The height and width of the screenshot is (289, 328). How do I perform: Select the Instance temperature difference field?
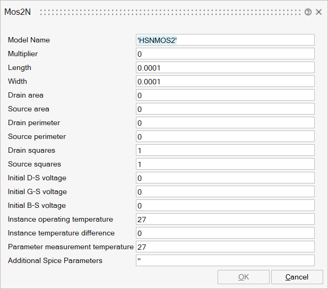click(225, 233)
